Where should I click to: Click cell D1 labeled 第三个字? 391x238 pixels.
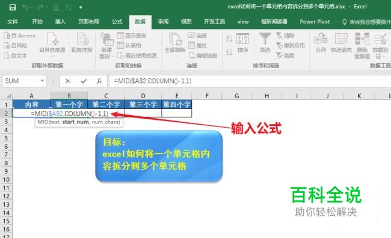coord(143,104)
